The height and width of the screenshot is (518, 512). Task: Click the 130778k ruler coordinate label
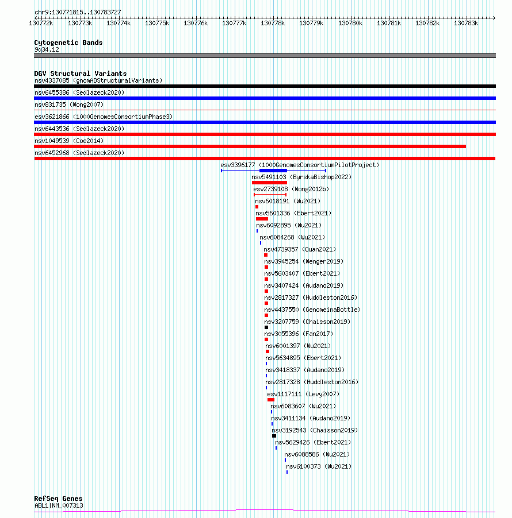(273, 23)
